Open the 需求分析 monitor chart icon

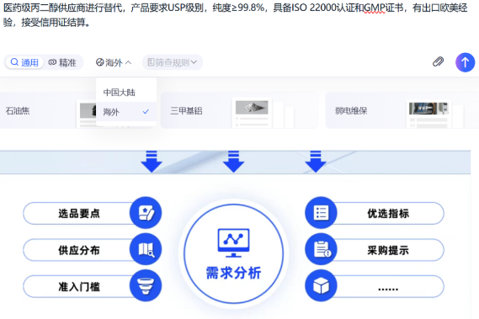(x=233, y=243)
